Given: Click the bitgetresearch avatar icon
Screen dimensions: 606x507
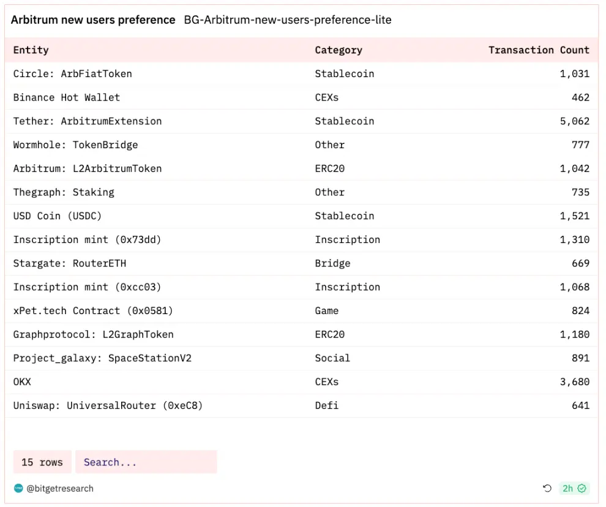Looking at the screenshot, I should [18, 488].
